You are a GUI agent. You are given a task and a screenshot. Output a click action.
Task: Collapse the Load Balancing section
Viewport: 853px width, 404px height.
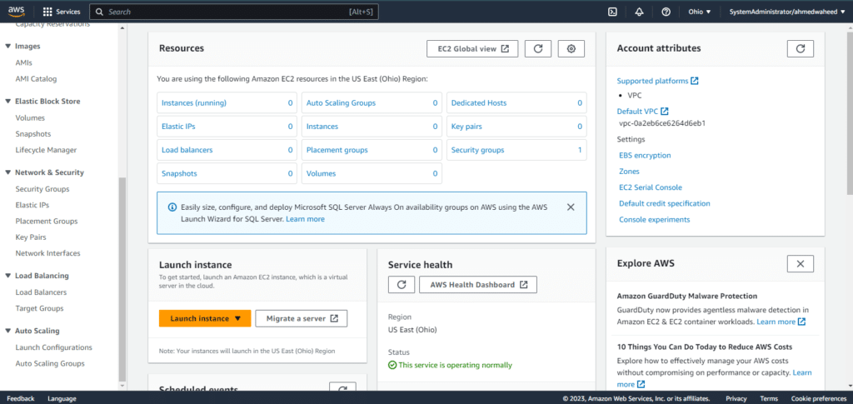tap(7, 276)
